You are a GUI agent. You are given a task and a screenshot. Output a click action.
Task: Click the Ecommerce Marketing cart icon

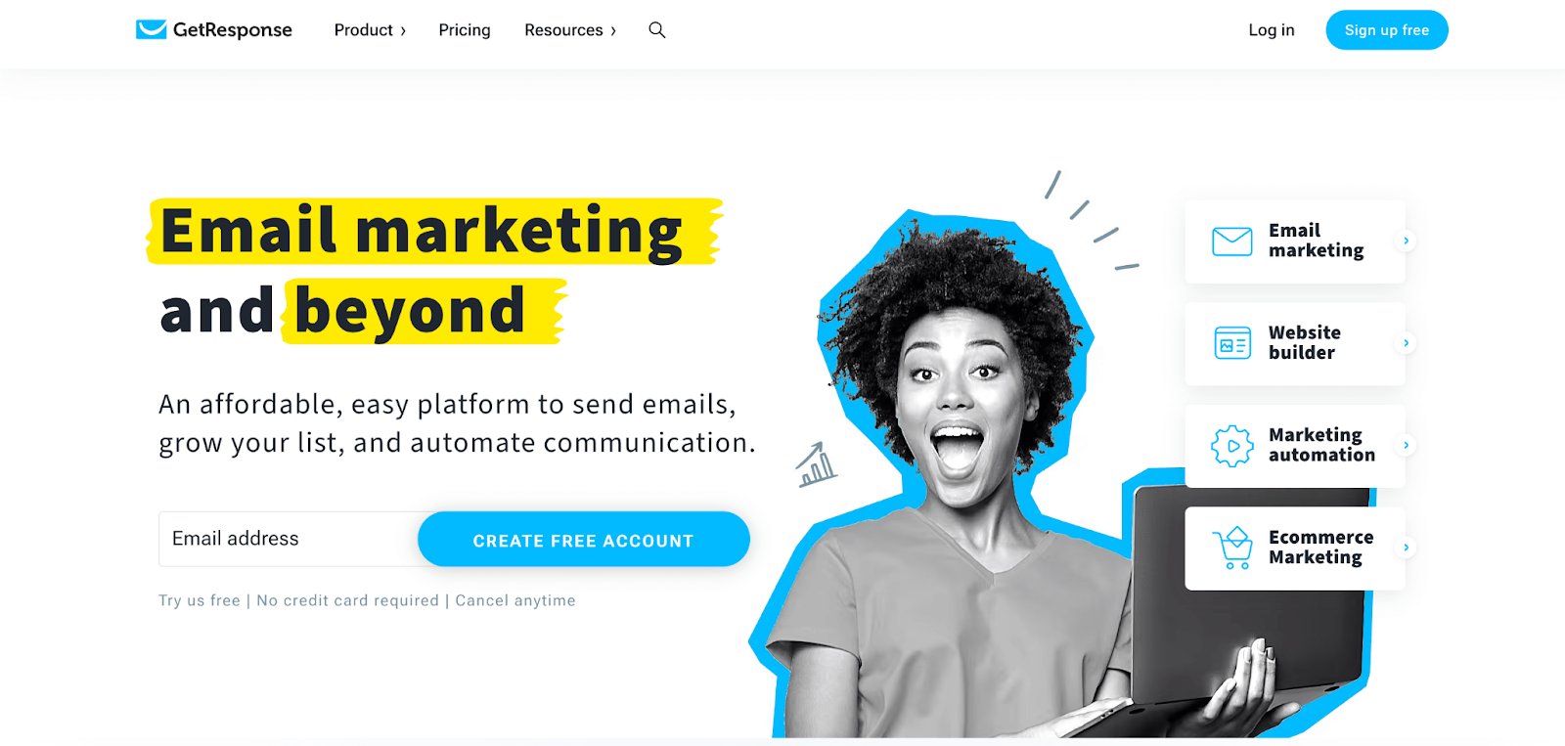click(x=1232, y=548)
